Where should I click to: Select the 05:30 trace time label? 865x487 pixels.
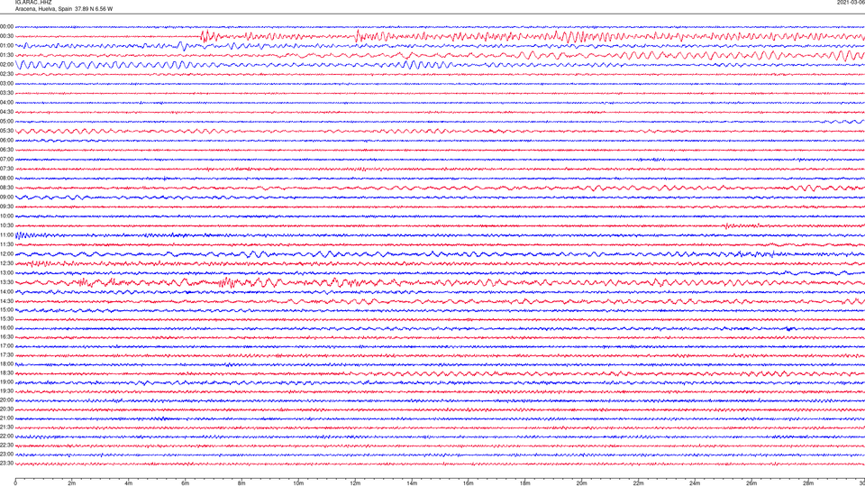click(x=6, y=130)
